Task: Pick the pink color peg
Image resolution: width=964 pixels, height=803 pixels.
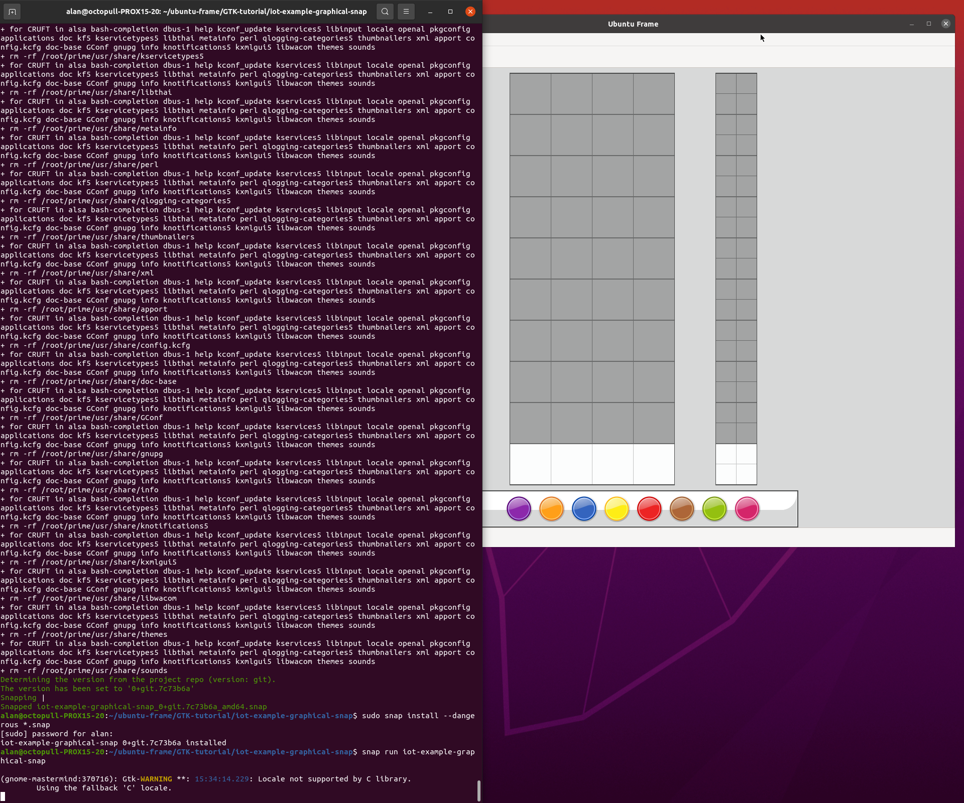Action: click(747, 508)
